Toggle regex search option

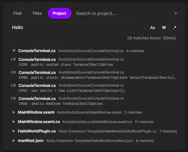[x=175, y=28]
